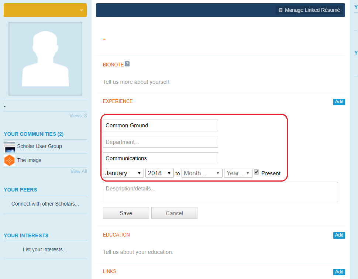Uncheck the Present checkbox
This screenshot has height=279, width=358.
pos(257,172)
